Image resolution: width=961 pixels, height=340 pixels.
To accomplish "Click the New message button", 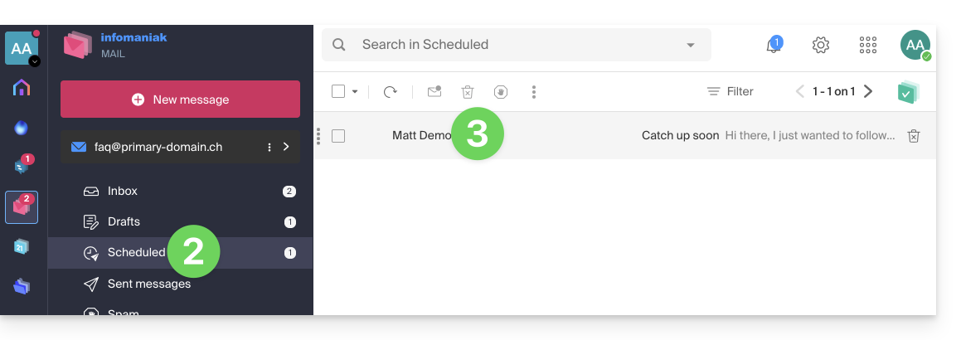I will tap(180, 100).
